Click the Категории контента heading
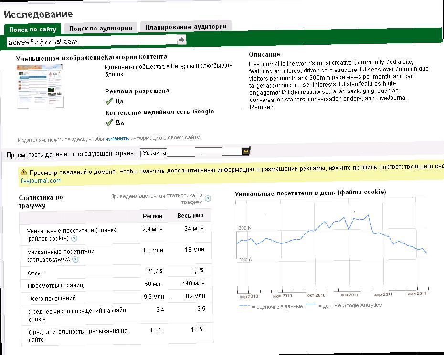Screen dimensions: 444x355 136,57
